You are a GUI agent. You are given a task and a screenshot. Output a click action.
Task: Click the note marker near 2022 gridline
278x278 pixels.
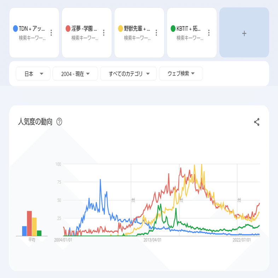(x=239, y=200)
